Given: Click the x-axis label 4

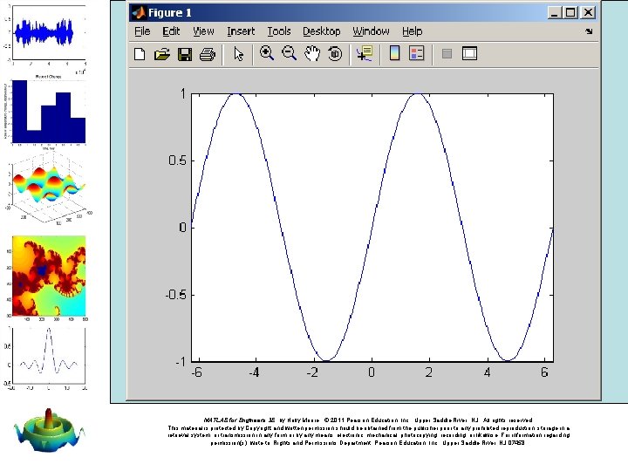Looking at the screenshot, I should tap(487, 372).
